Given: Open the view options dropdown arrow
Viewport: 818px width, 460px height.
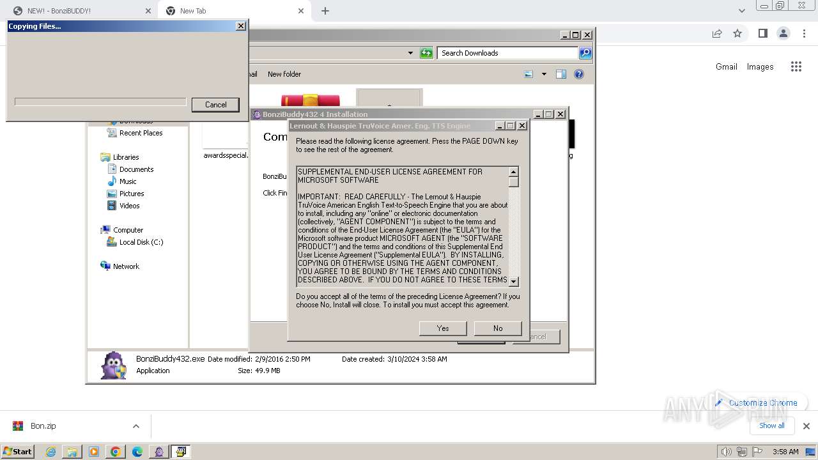Looking at the screenshot, I should 544,74.
